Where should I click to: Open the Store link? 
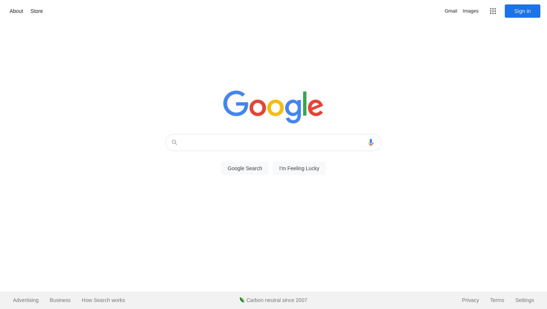click(37, 11)
